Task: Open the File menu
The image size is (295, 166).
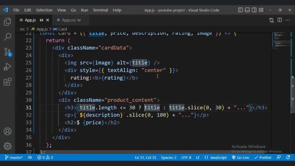Action: 16,10
